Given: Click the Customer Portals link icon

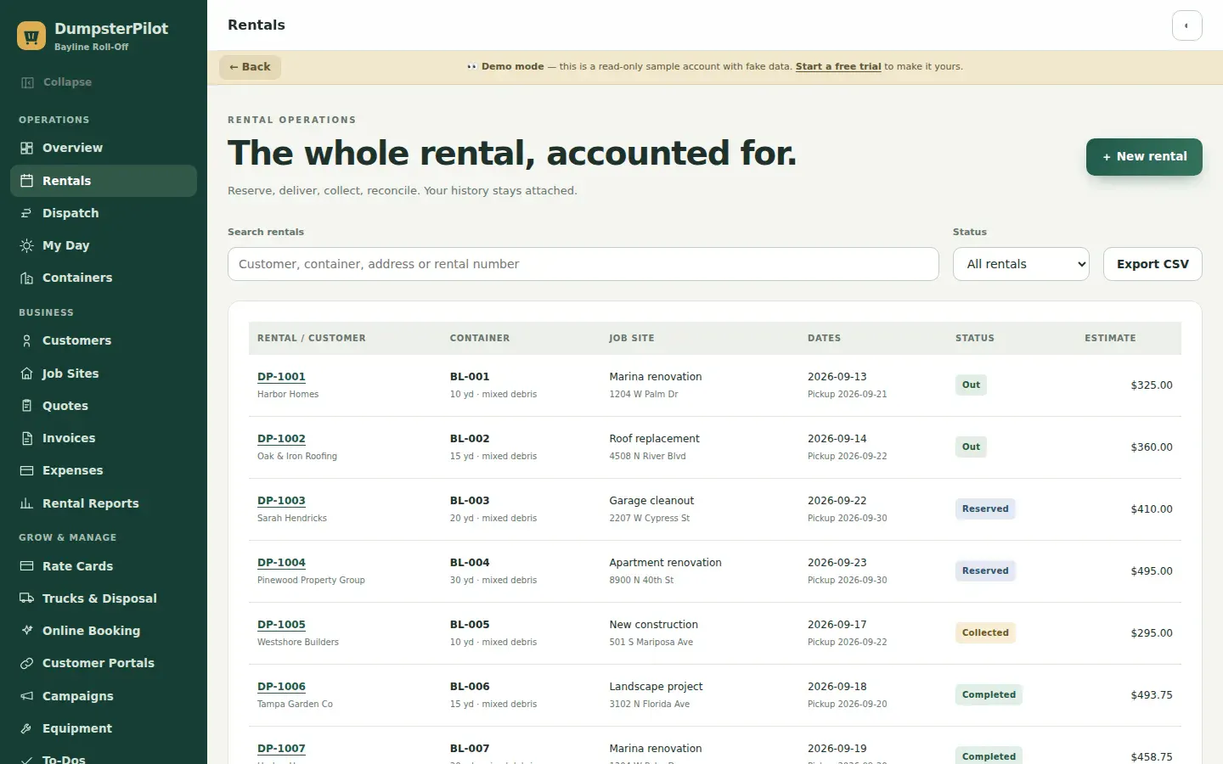Looking at the screenshot, I should pos(27,663).
